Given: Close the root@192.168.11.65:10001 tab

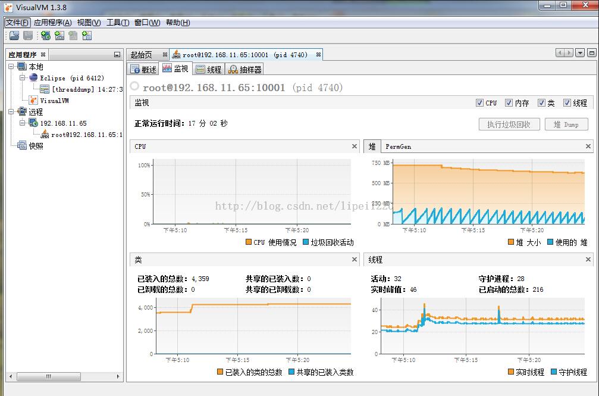Looking at the screenshot, I should [318, 55].
